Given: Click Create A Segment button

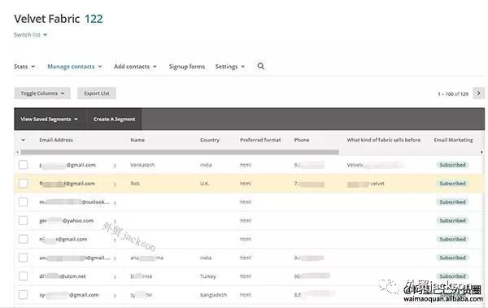Looking at the screenshot, I should 114,119.
